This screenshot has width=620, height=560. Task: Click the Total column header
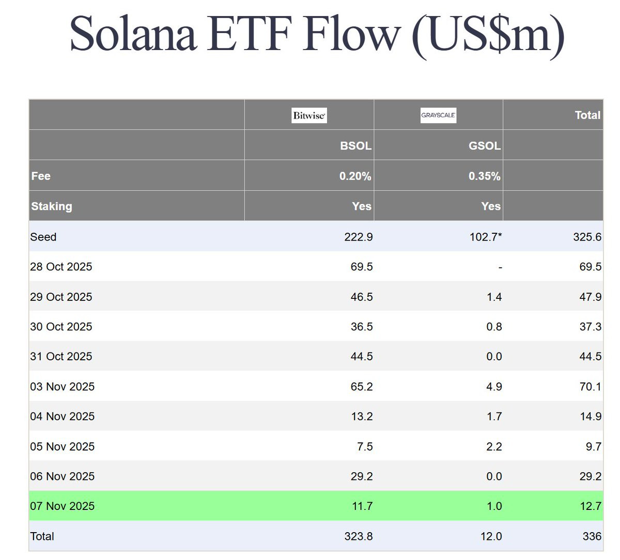coord(588,115)
